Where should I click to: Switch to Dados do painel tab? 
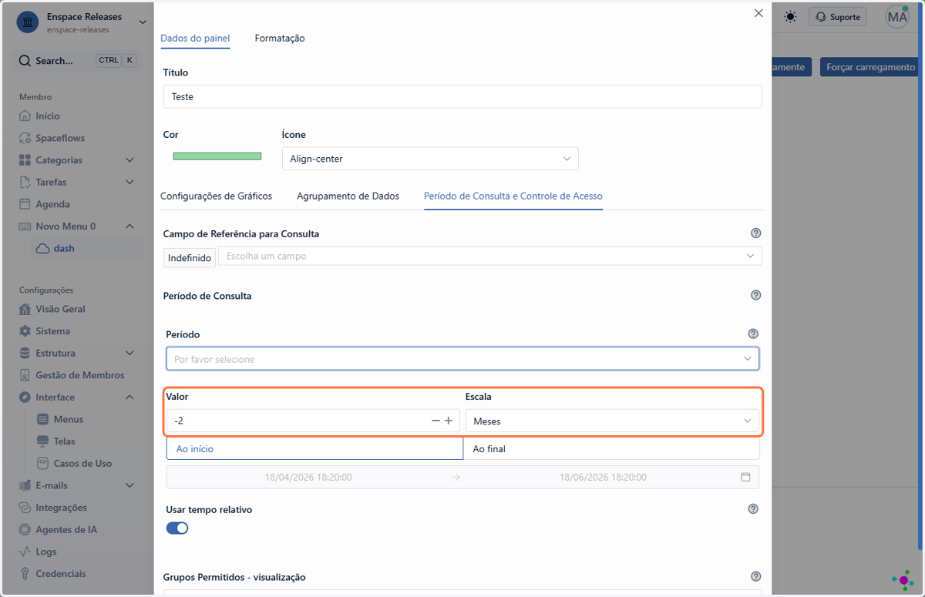[x=195, y=38]
